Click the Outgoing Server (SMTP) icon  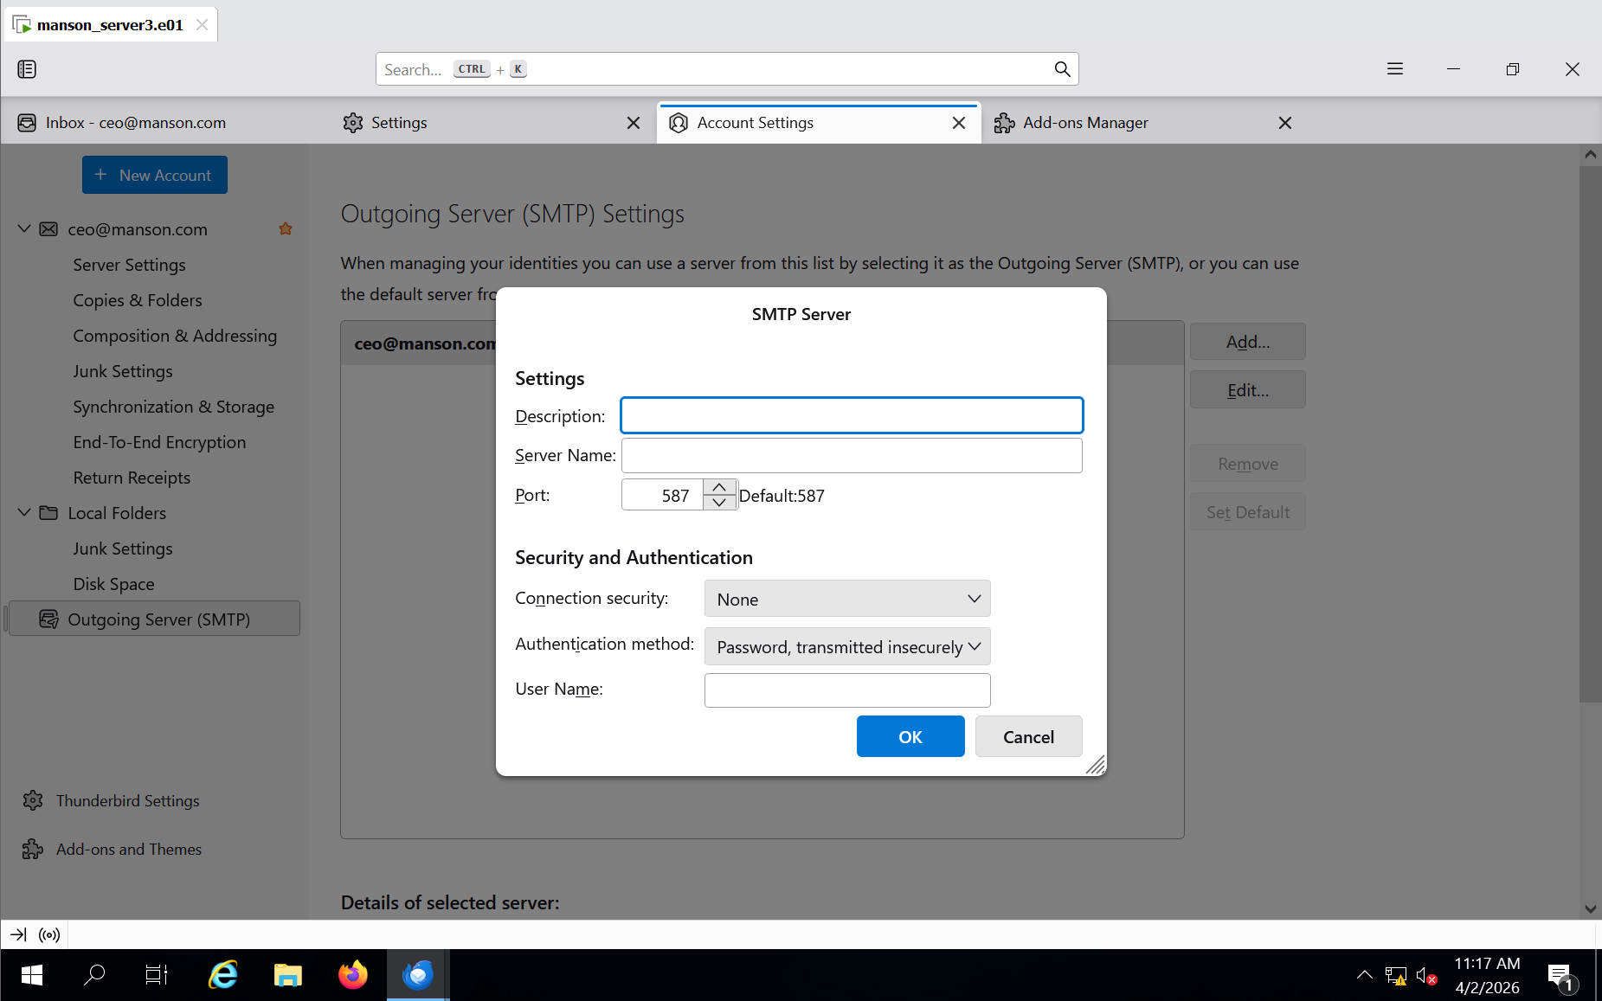pos(49,619)
